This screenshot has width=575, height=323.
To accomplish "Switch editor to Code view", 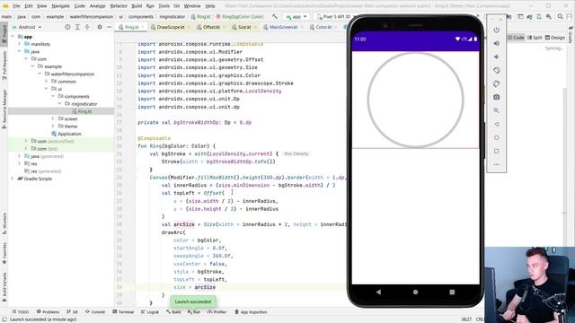I will click(516, 38).
